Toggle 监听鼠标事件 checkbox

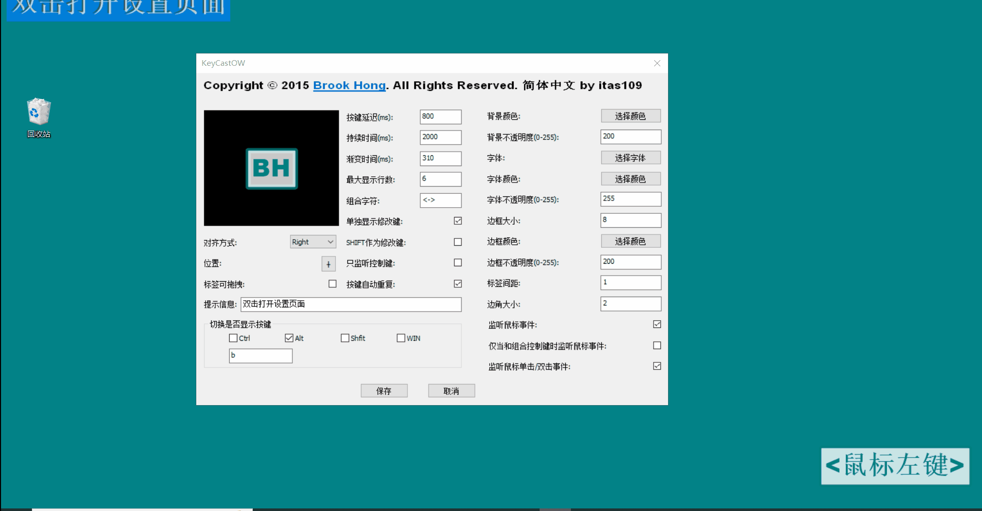657,324
